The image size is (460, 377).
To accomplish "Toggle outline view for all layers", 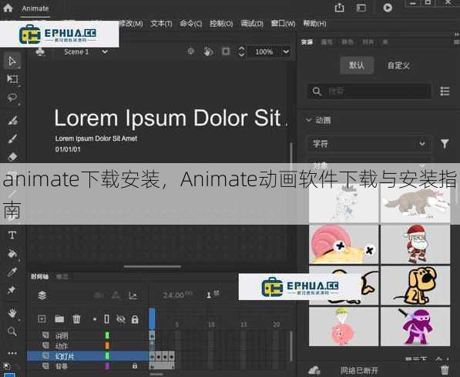I will coord(107,319).
